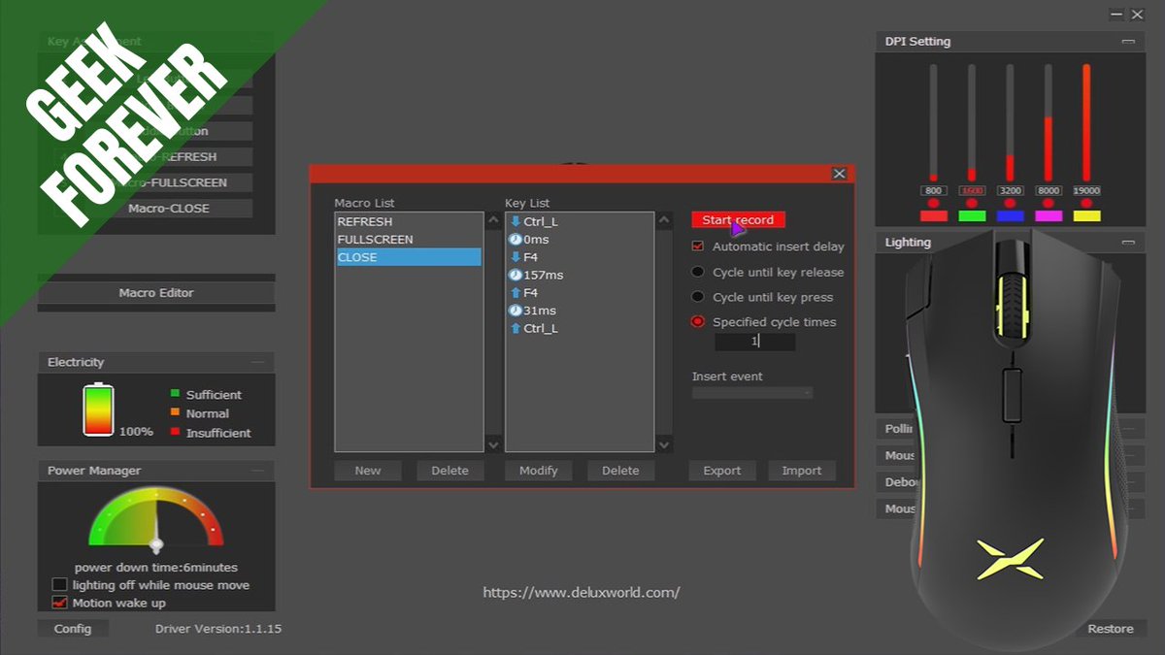The image size is (1165, 655).
Task: Click the power down time:6minutes text
Action: [156, 568]
